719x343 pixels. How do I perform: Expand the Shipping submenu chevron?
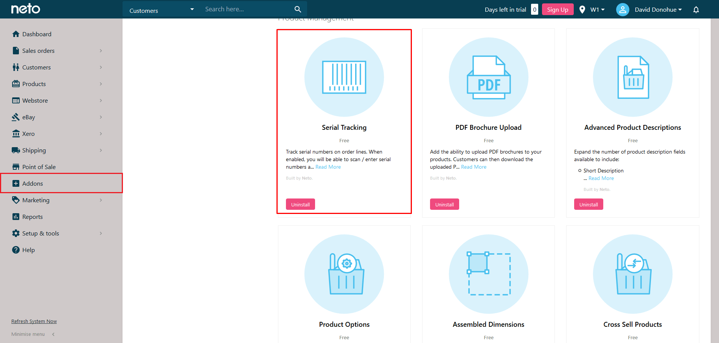pyautogui.click(x=101, y=150)
